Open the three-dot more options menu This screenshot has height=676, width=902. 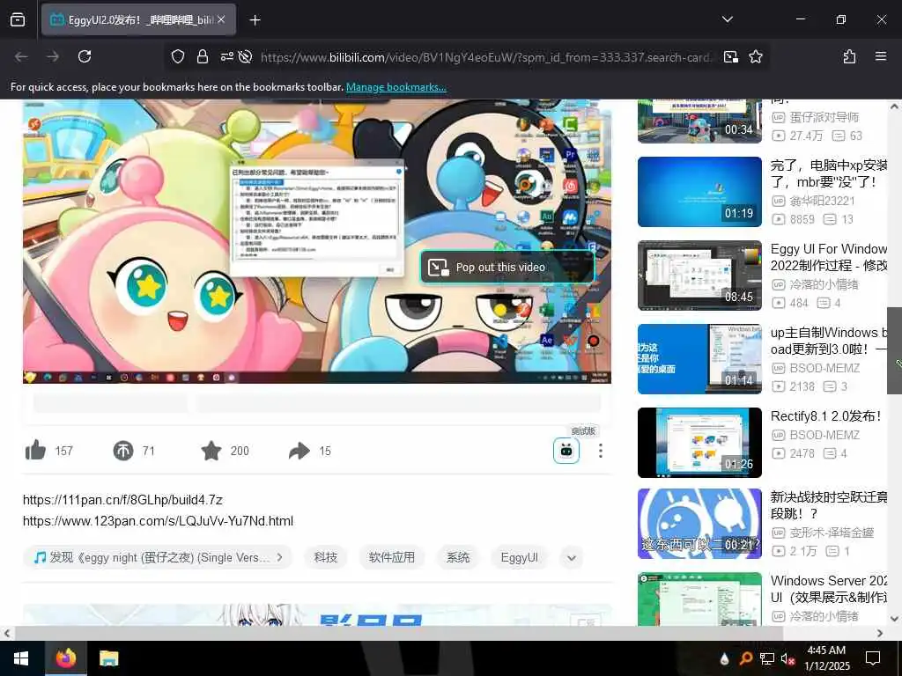click(601, 451)
